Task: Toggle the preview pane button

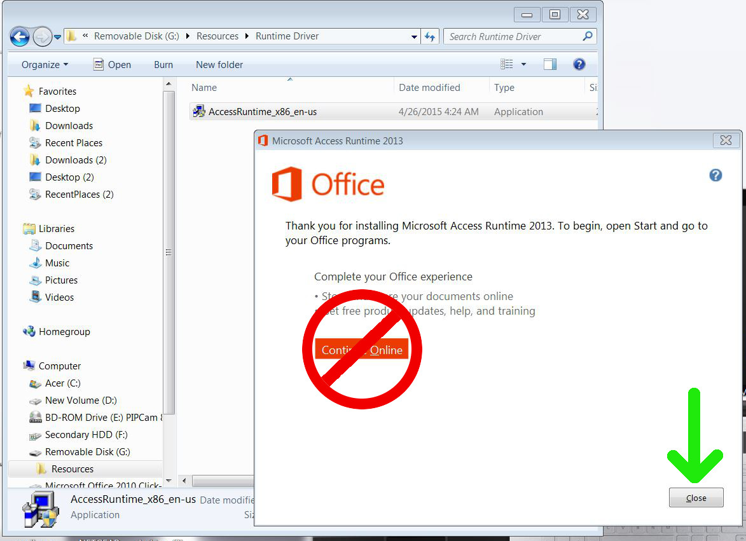Action: point(550,64)
